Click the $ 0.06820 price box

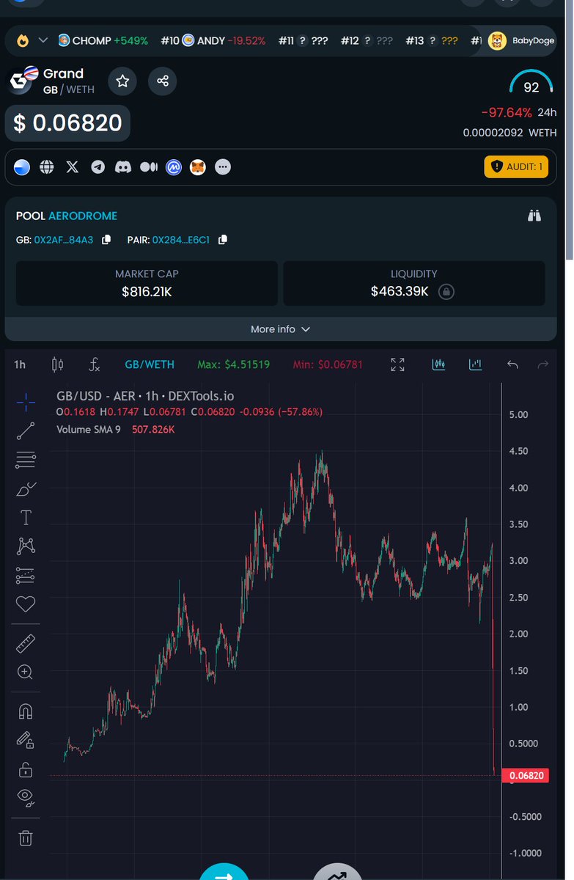point(68,123)
